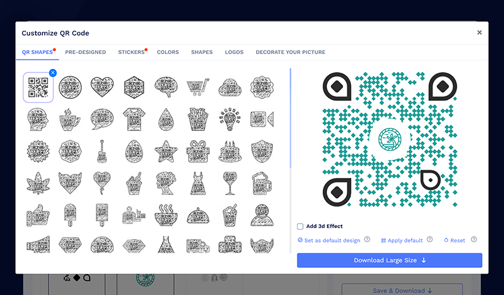Viewport: 504px width, 295px height.
Task: Choose the water drop QR shape
Action: point(166,119)
